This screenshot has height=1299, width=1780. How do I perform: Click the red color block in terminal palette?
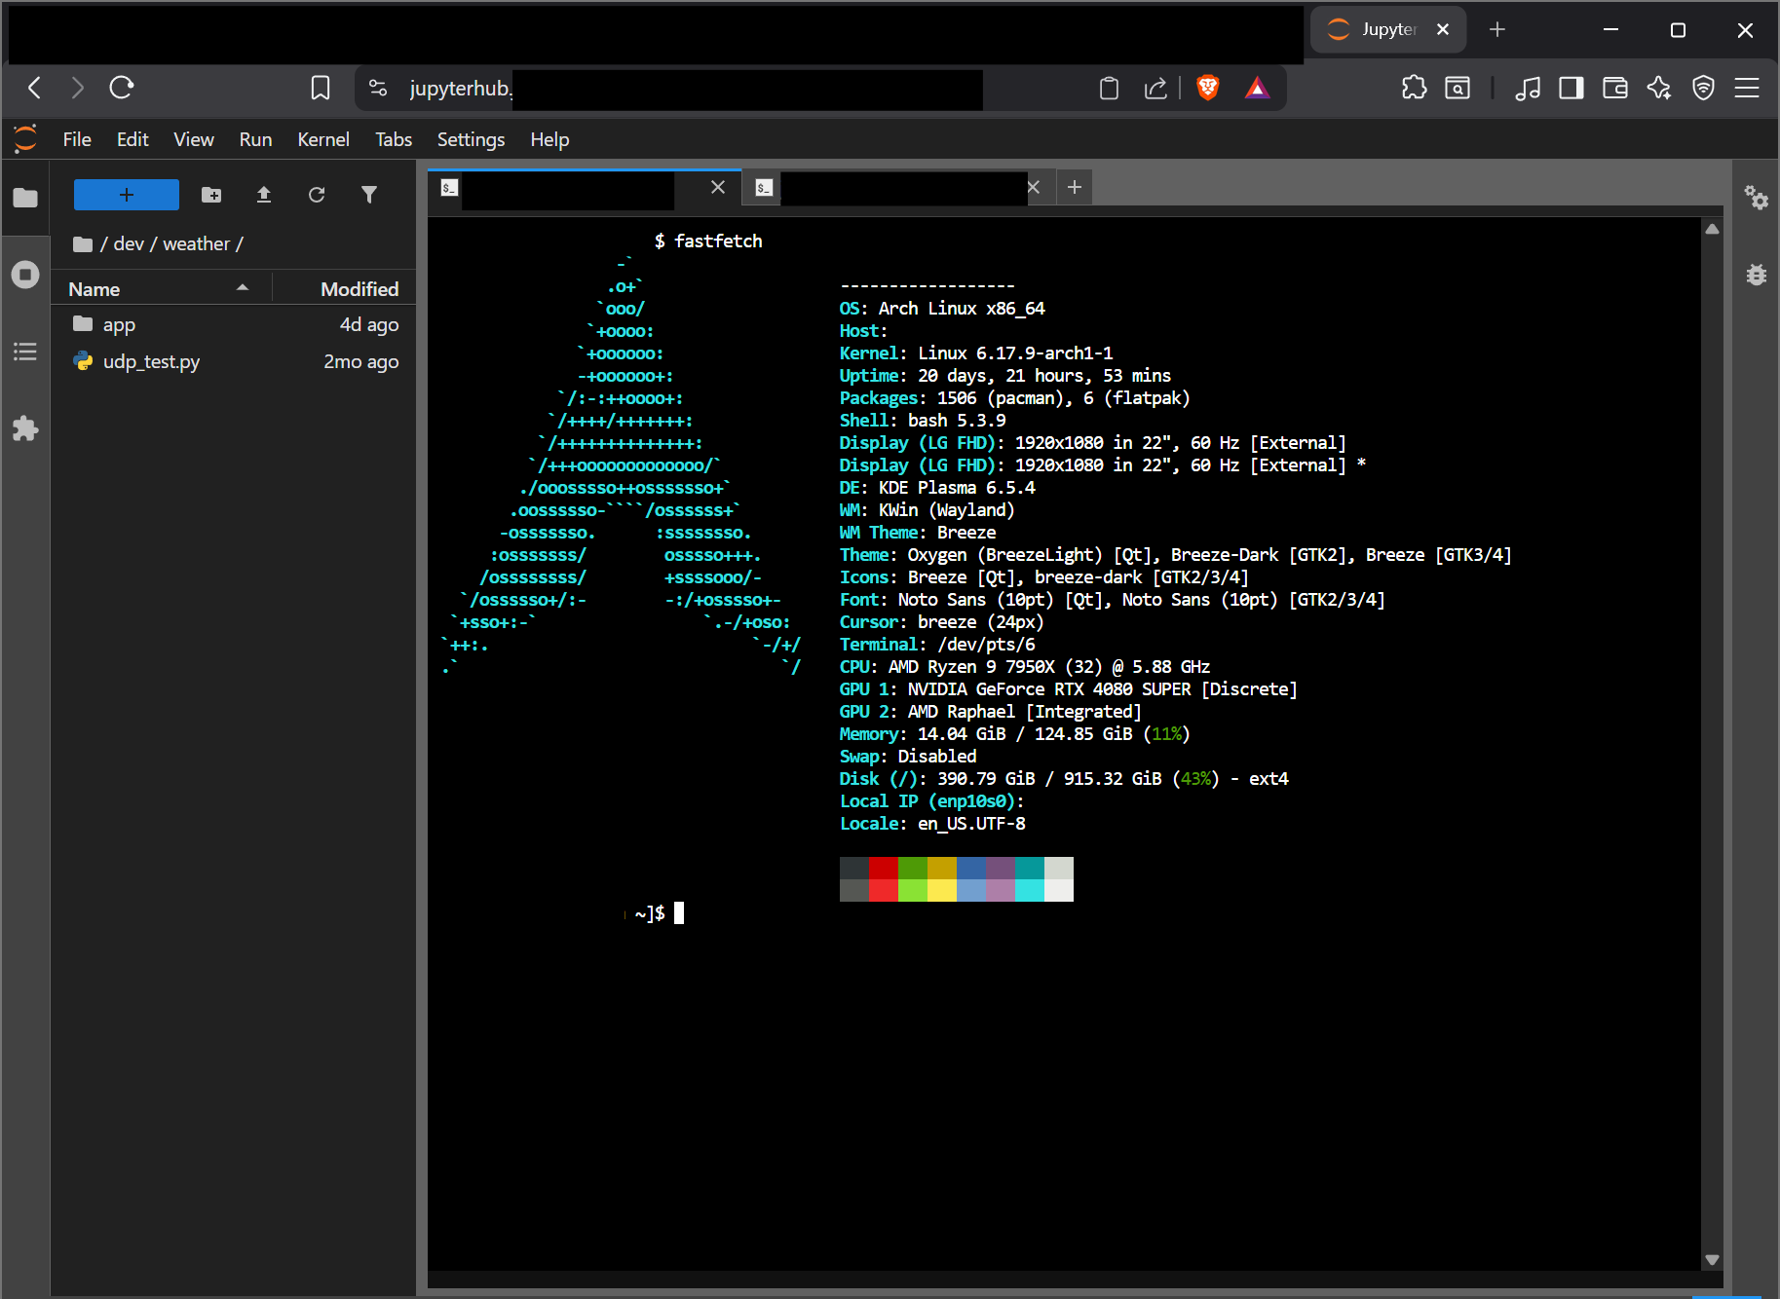click(883, 868)
